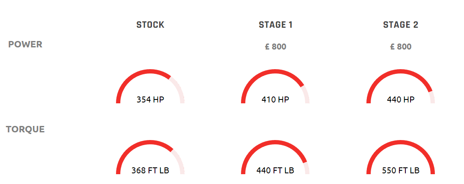Click the 440 HP Stage 2 gauge
The height and width of the screenshot is (184, 464).
tap(401, 86)
